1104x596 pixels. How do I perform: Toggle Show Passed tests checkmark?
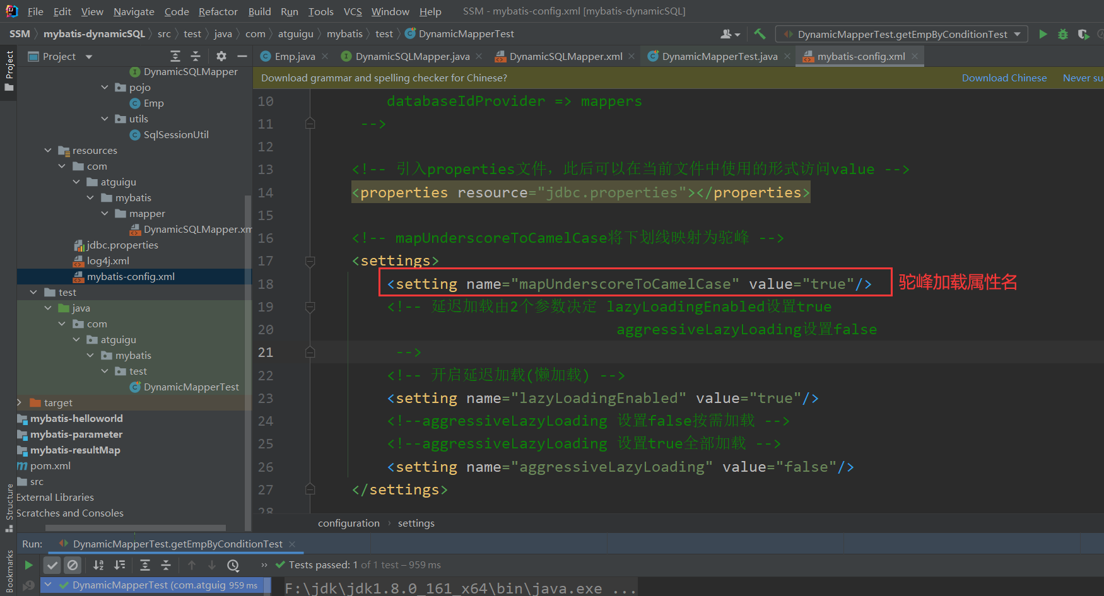[52, 565]
